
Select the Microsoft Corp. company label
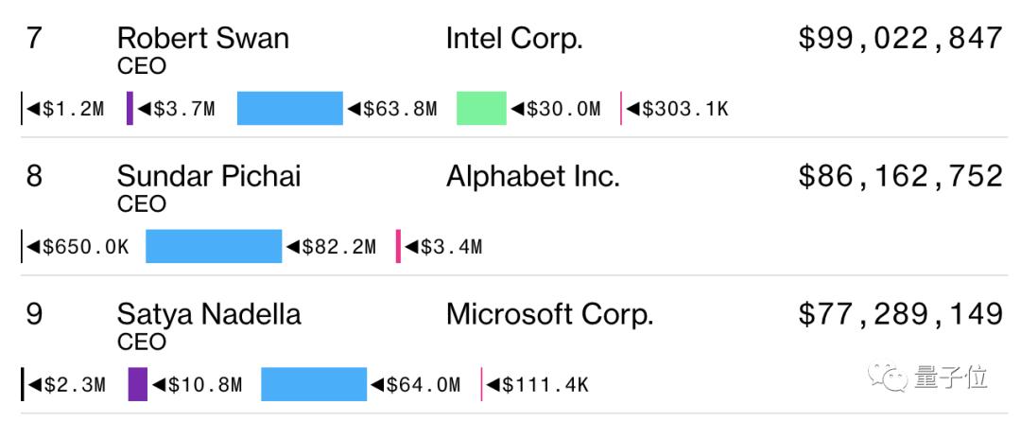(x=549, y=314)
